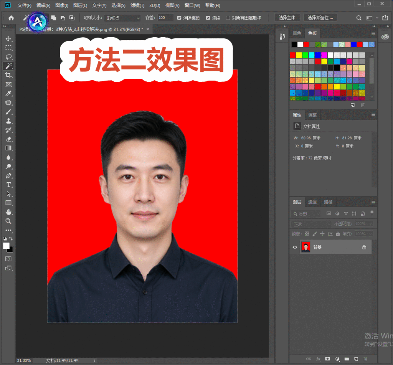Open the 类型 layer filter dropdown
Screen dimensions: 393x365
(x=306, y=214)
